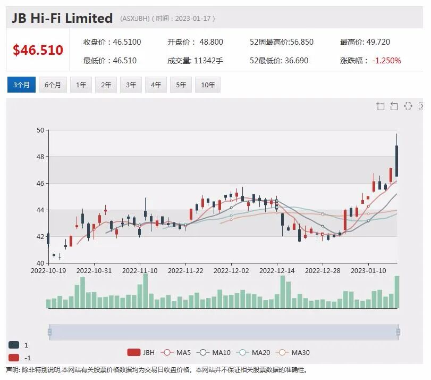The width and height of the screenshot is (431, 380).
Task: Grab the left handle of zoom slider
Action: click(x=49, y=332)
